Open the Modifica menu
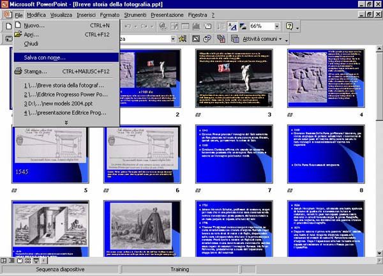383x276 pixels. coord(36,15)
